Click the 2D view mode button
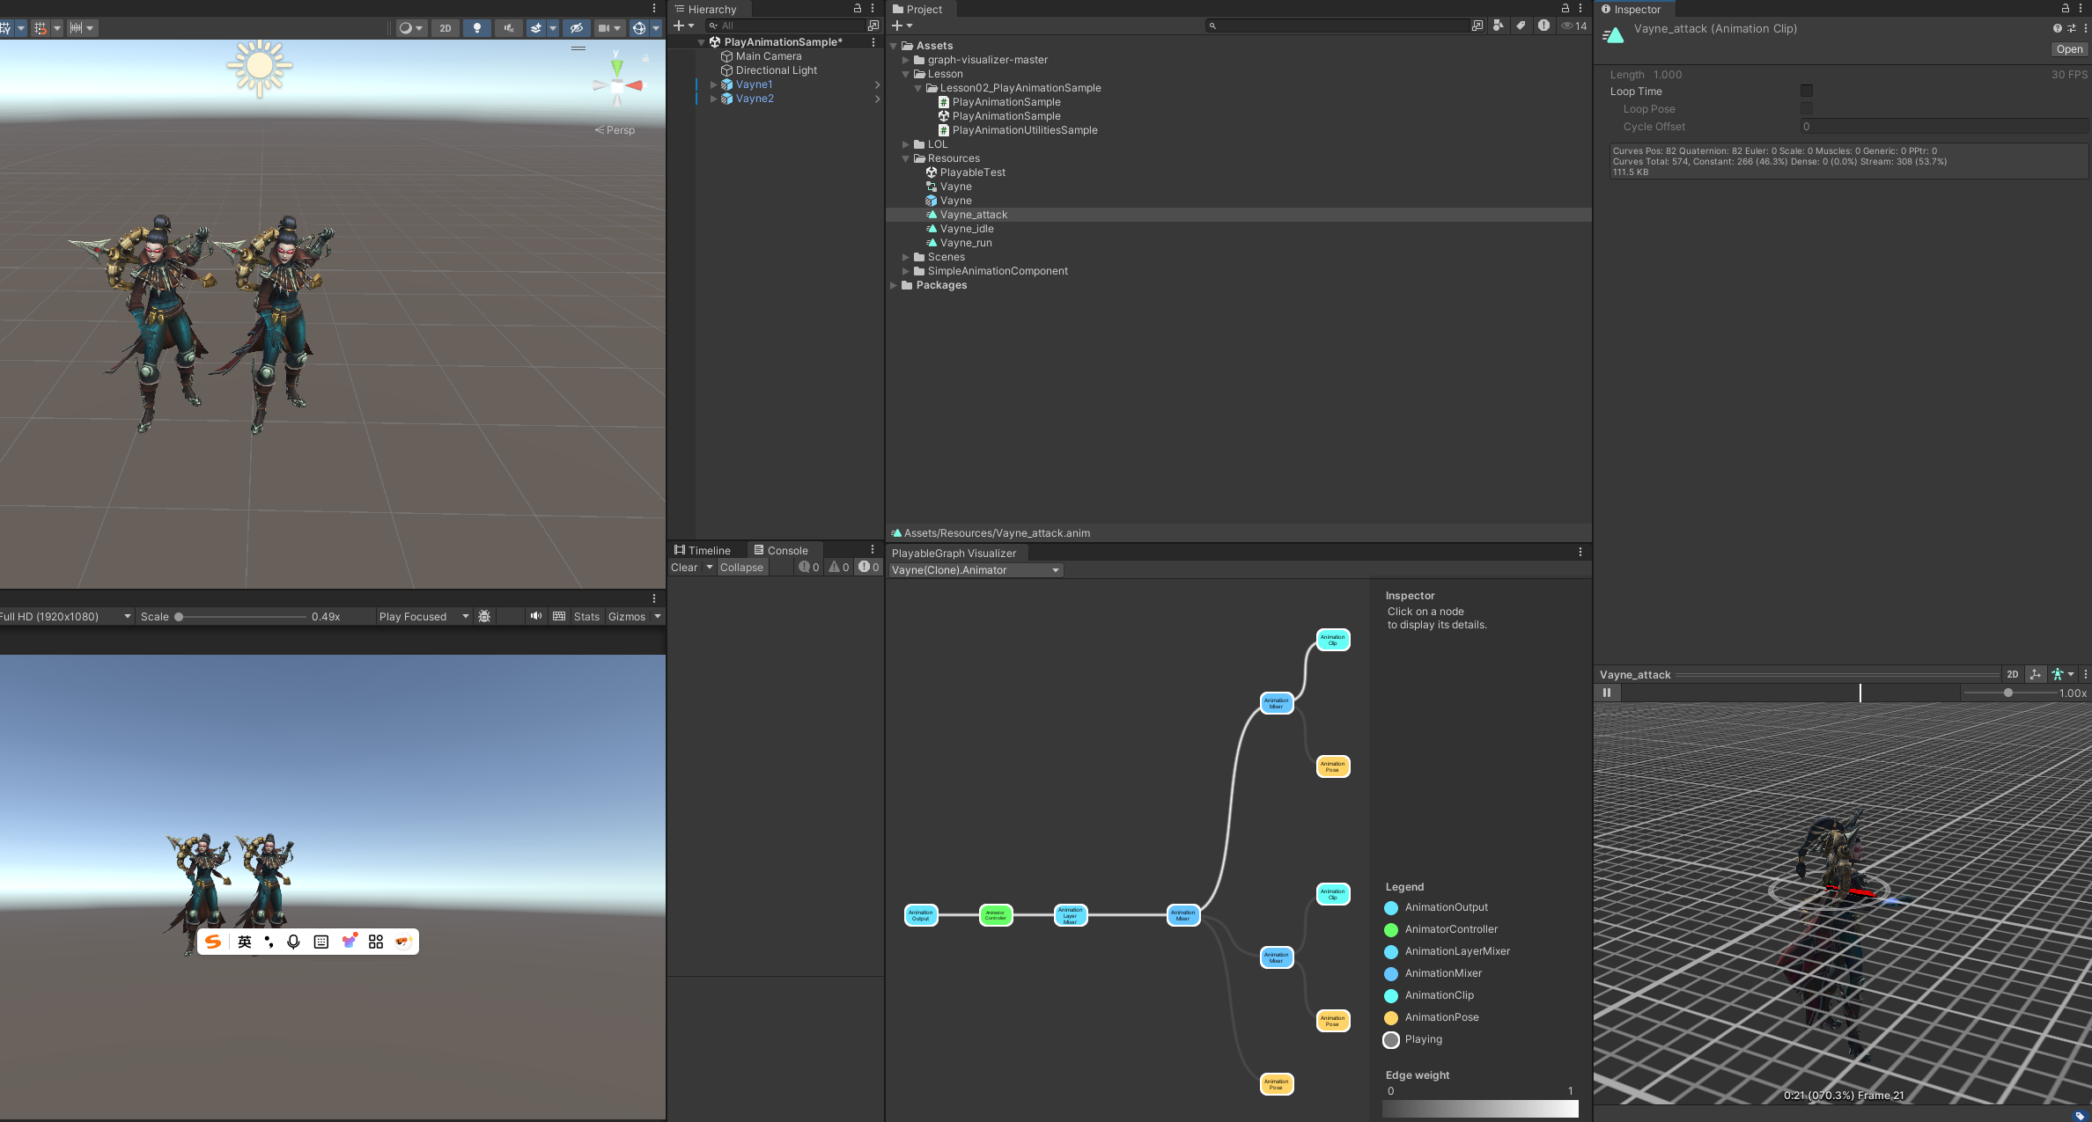 click(x=445, y=28)
